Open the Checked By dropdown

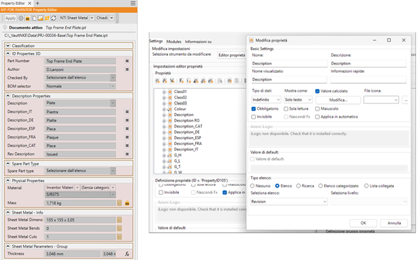tap(113, 78)
